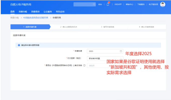Expand the 对方国家（地区） dropdown
The image size is (171, 100).
pyautogui.click(x=105, y=58)
